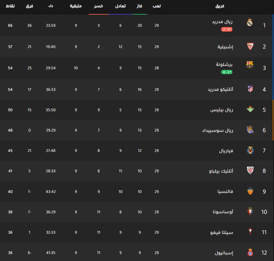
Task: Click the Sevilla club badge
Action: pyautogui.click(x=250, y=46)
